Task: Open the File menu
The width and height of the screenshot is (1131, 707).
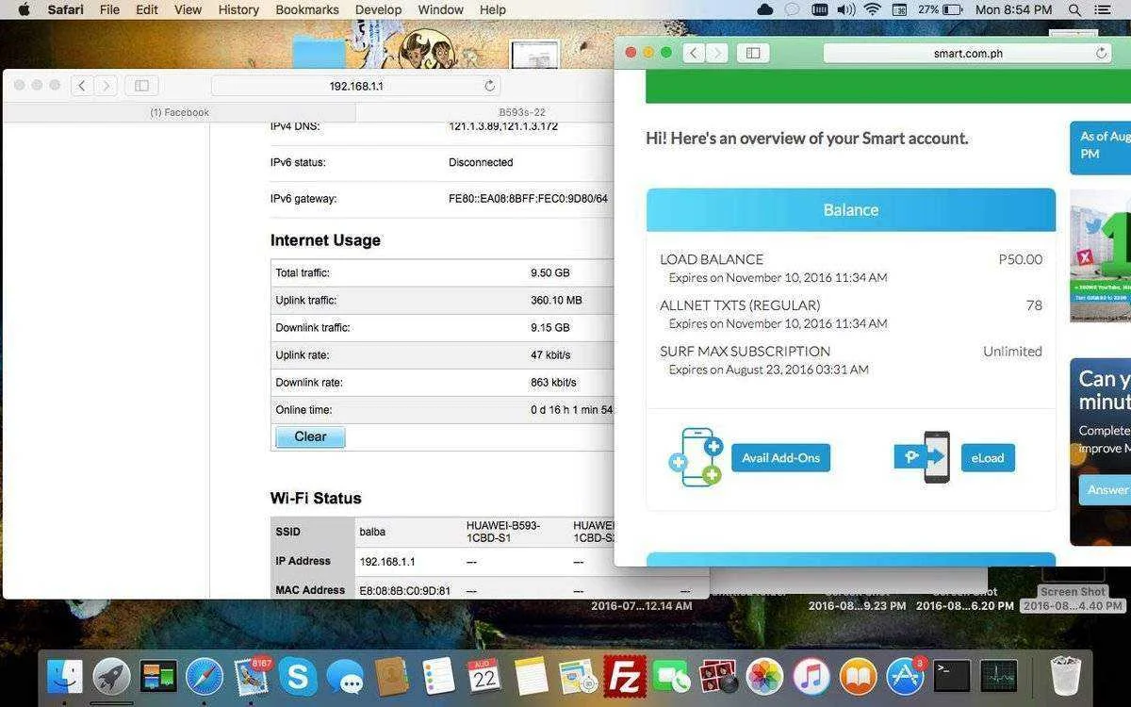Action: point(109,9)
